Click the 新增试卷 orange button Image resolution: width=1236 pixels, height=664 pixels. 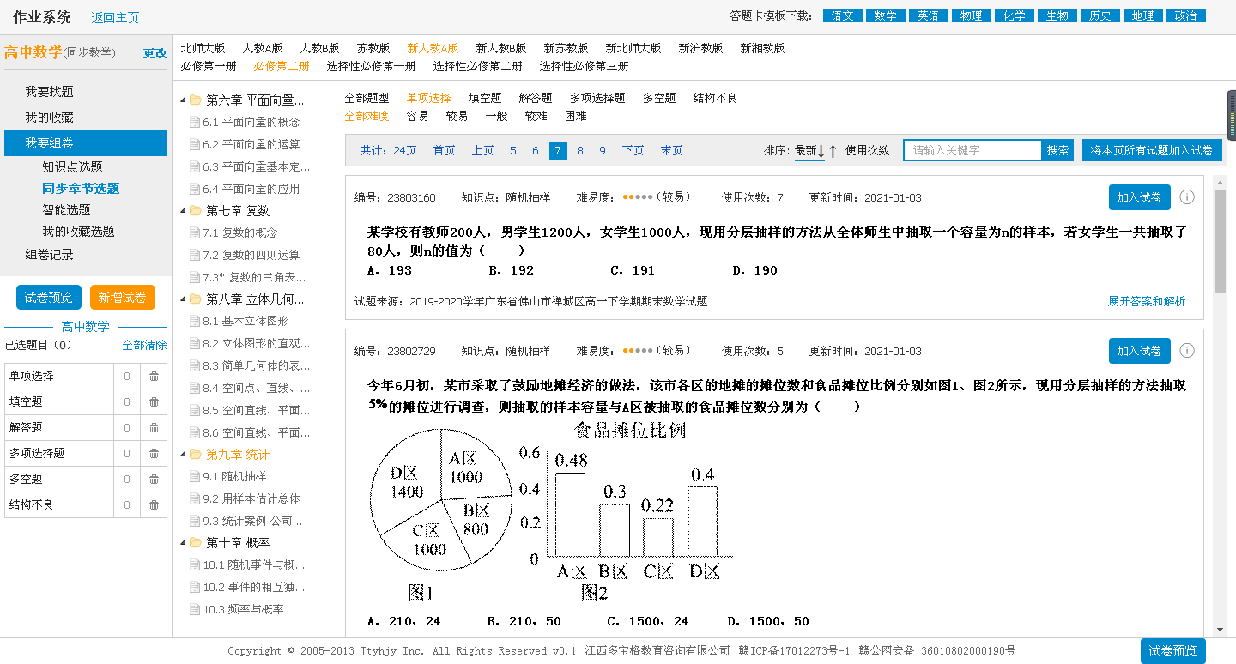(x=122, y=298)
